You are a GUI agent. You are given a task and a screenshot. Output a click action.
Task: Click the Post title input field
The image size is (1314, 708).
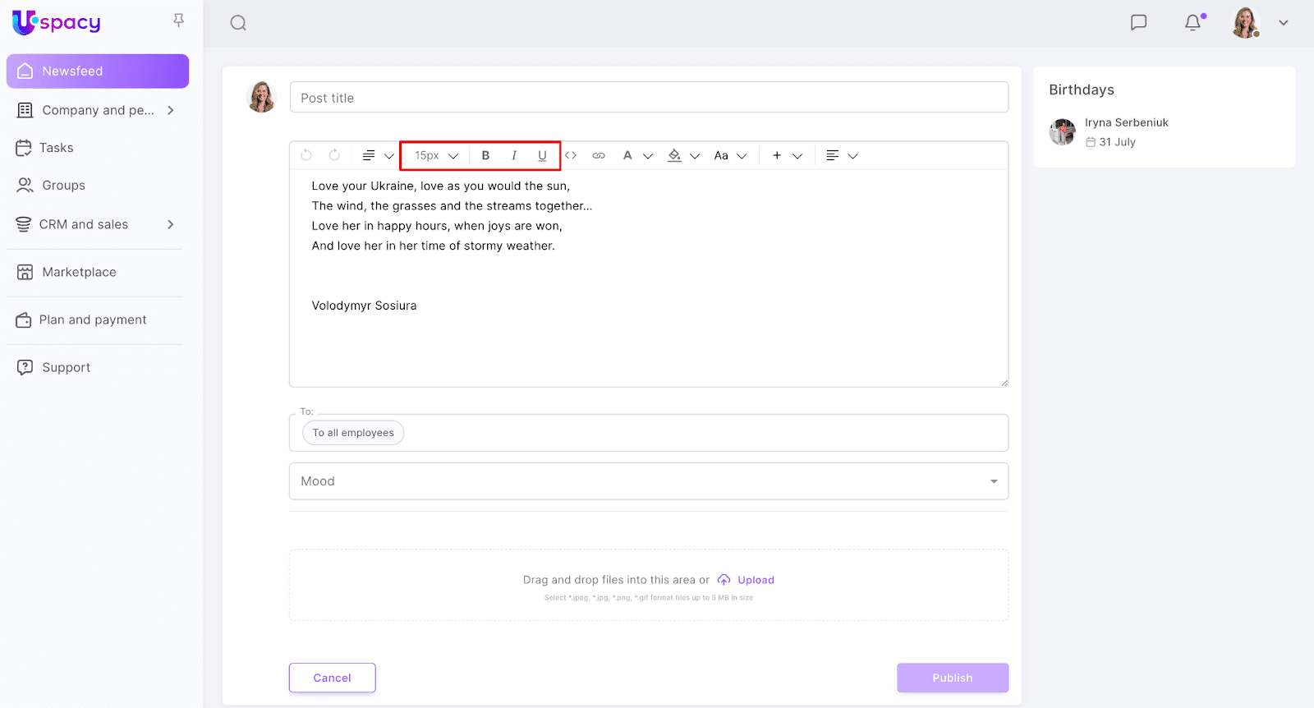click(648, 98)
